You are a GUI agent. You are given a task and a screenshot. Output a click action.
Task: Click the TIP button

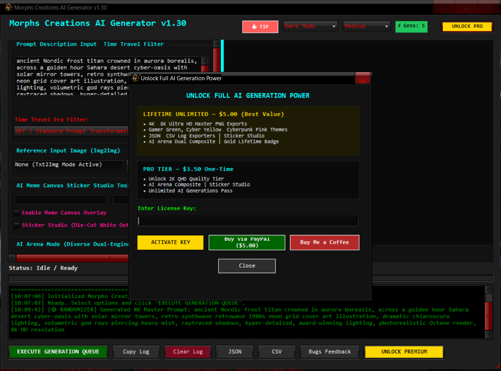(x=260, y=27)
